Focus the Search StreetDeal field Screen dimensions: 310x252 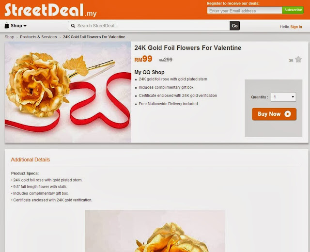(149, 26)
